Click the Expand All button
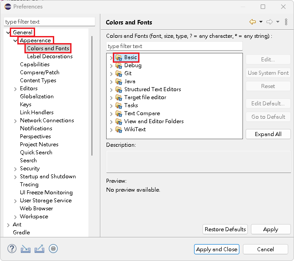Screen dimensions: 294x261 click(x=268, y=134)
